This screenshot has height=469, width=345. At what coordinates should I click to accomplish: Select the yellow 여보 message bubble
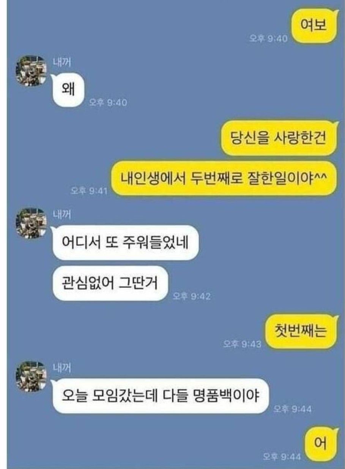point(313,27)
